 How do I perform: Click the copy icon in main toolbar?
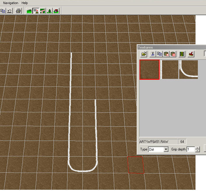(x=3, y=11)
